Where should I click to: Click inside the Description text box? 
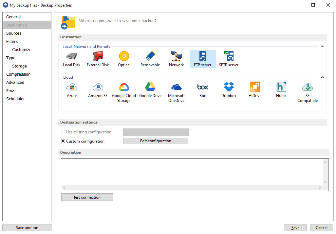pos(192,172)
